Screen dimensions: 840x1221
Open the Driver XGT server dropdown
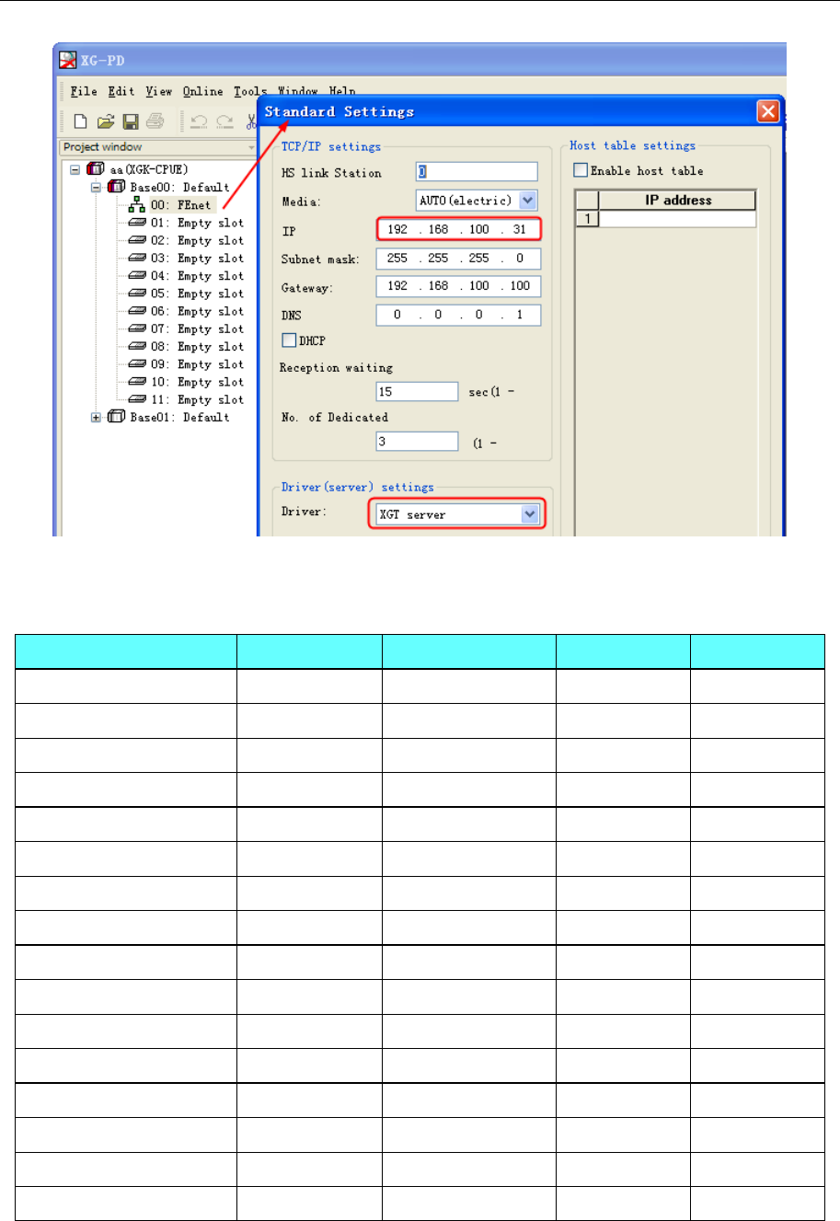[530, 514]
